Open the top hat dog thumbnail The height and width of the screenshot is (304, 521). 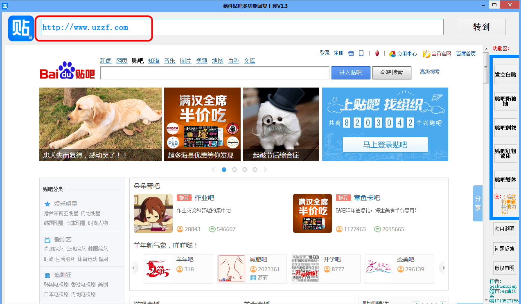coord(281,124)
